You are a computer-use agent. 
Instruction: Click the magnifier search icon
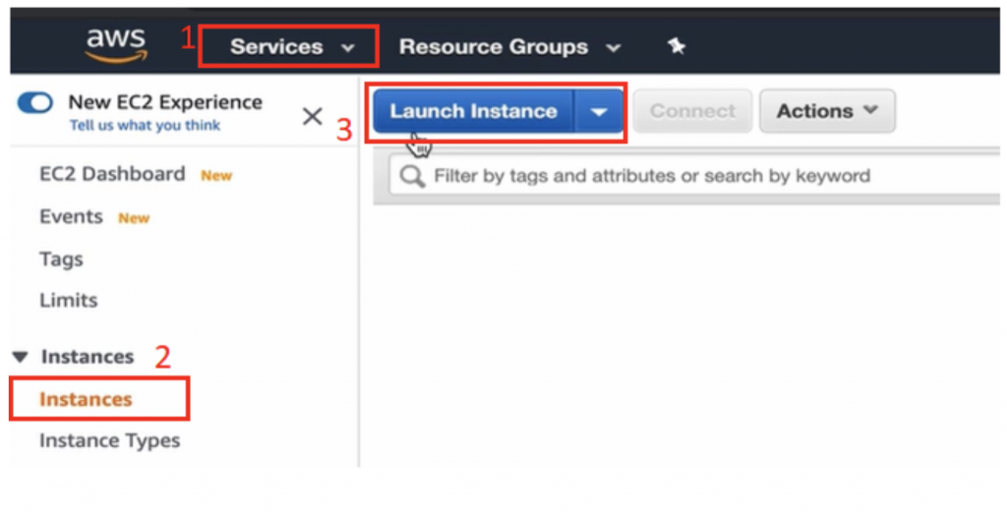[x=412, y=176]
